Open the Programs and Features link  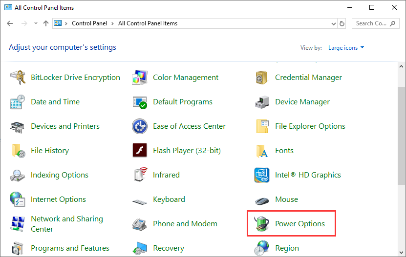point(70,248)
